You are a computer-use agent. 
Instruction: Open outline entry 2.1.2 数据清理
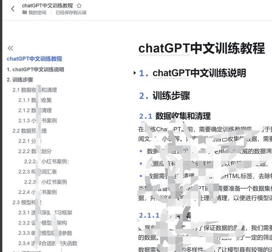pyautogui.click(x=35, y=110)
